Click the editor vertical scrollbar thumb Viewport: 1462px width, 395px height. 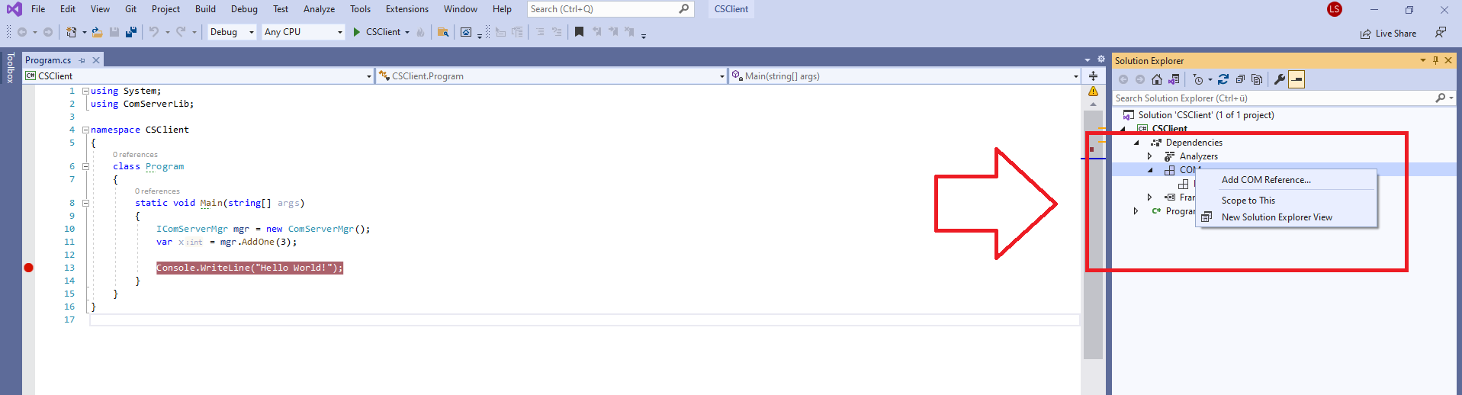[x=1093, y=235]
